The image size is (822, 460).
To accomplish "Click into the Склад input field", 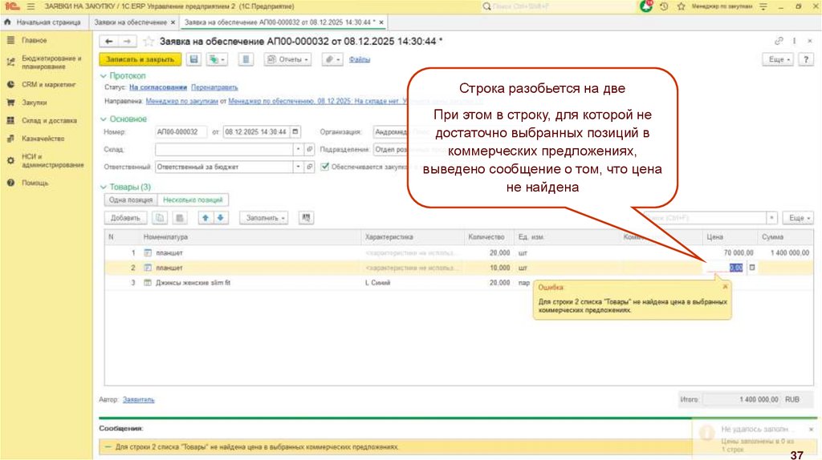I will [x=223, y=149].
